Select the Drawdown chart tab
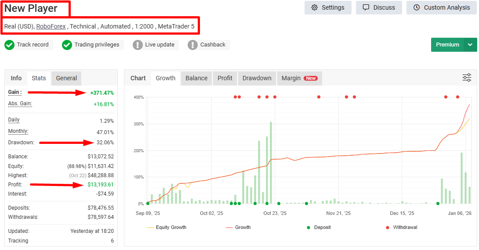 click(257, 79)
